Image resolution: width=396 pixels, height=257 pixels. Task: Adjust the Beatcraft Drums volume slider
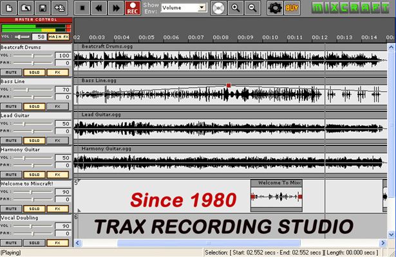click(33, 55)
